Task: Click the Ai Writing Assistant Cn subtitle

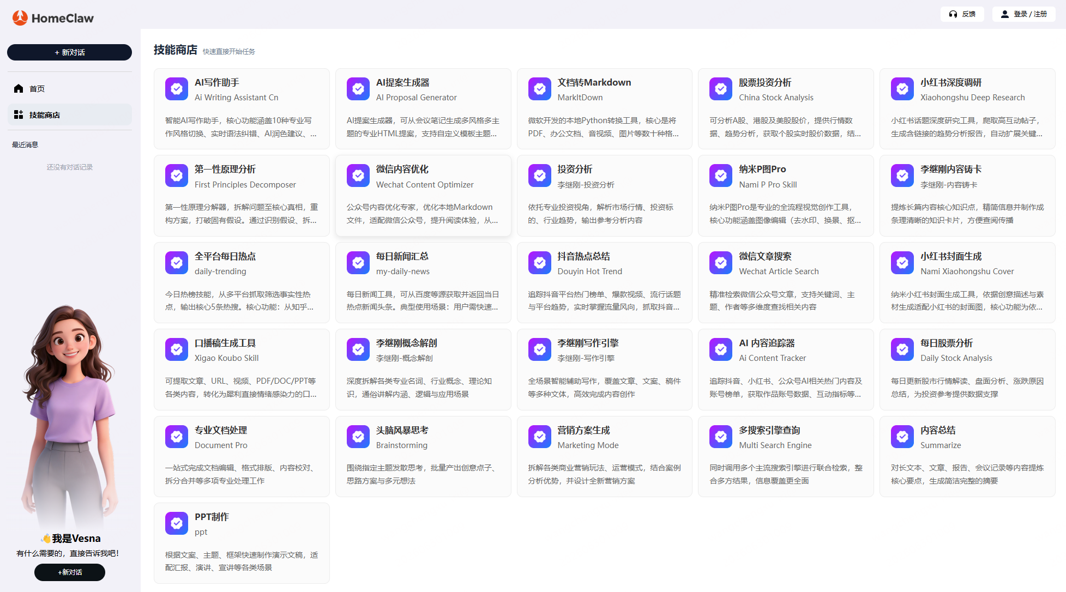Action: pyautogui.click(x=237, y=98)
